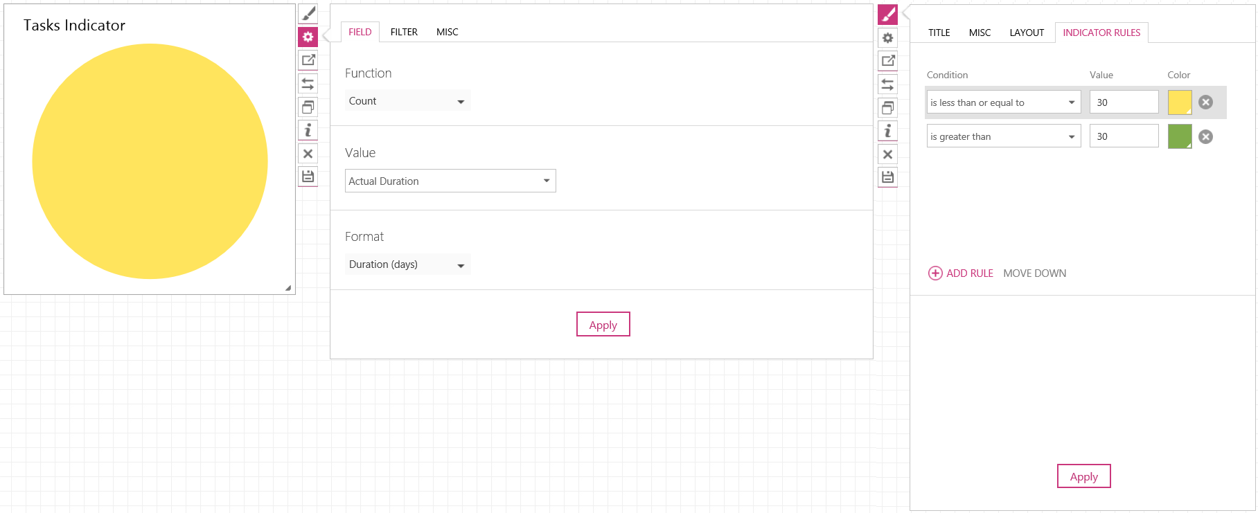Click the gear icon in the Indicator Rules toolbar
The image size is (1258, 513).
coord(888,37)
